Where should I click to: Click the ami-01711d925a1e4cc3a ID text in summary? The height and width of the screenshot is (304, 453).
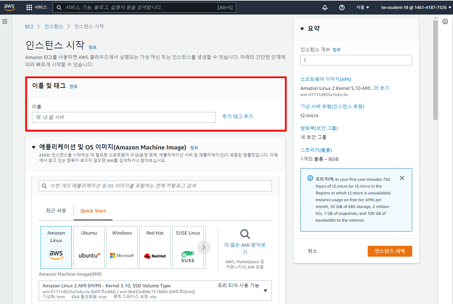(324, 95)
